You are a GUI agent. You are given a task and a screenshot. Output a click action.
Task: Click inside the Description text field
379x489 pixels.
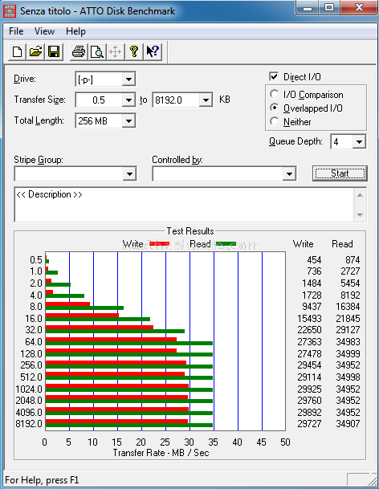pyautogui.click(x=184, y=205)
